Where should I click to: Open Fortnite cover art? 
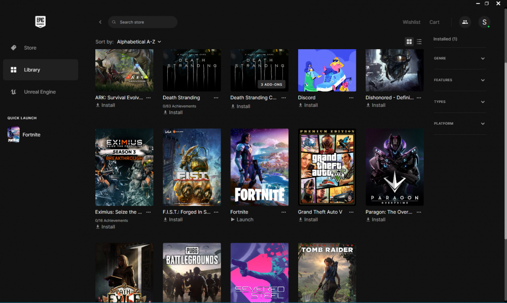(259, 167)
